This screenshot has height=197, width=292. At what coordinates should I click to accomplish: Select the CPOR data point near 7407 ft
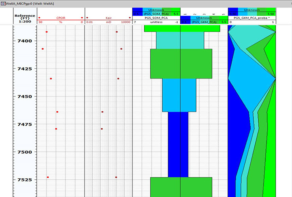pyautogui.click(x=43, y=49)
